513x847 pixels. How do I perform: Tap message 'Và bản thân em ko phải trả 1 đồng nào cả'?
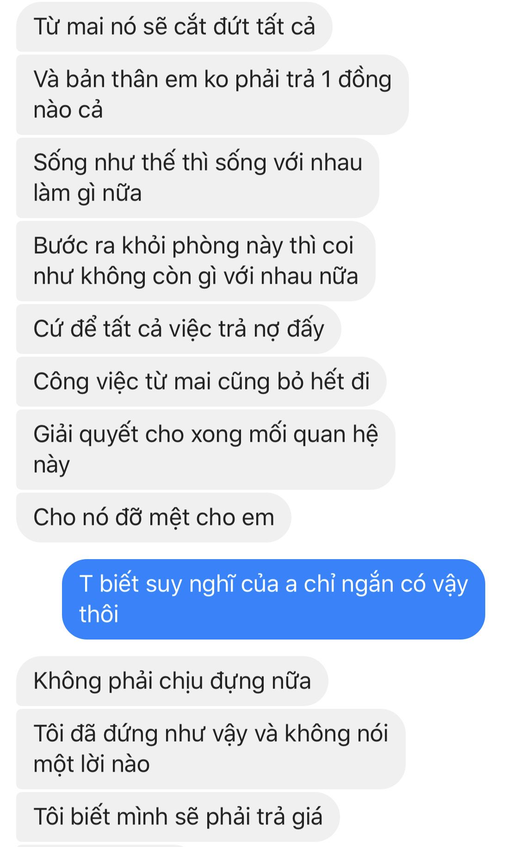click(x=212, y=95)
